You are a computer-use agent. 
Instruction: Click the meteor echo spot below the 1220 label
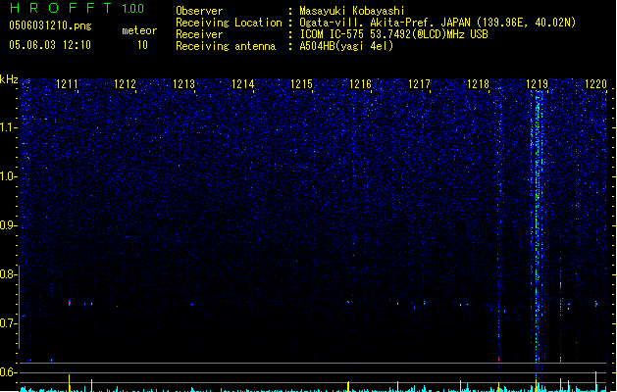coord(596,304)
